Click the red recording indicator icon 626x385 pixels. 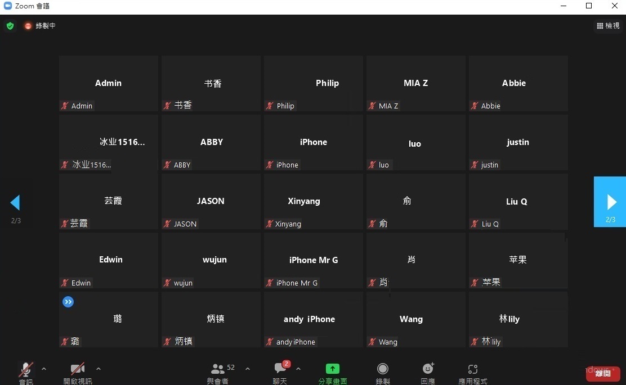[x=28, y=26]
